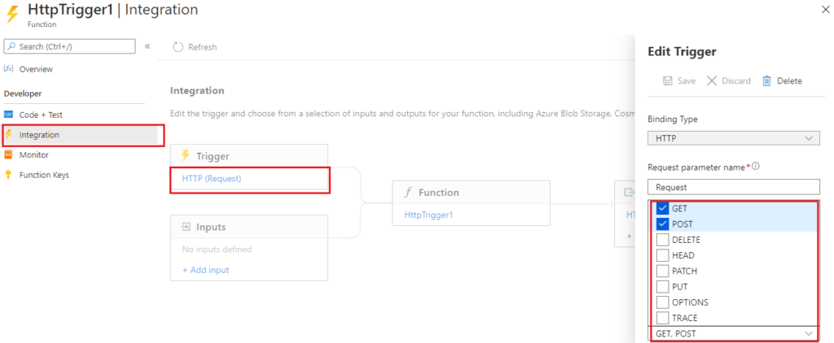
Task: Click the Save floppy disk icon
Action: coord(667,80)
